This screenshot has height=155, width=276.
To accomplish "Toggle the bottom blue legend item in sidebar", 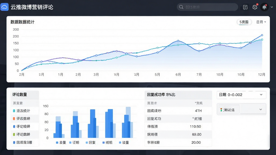I will click(23, 143).
